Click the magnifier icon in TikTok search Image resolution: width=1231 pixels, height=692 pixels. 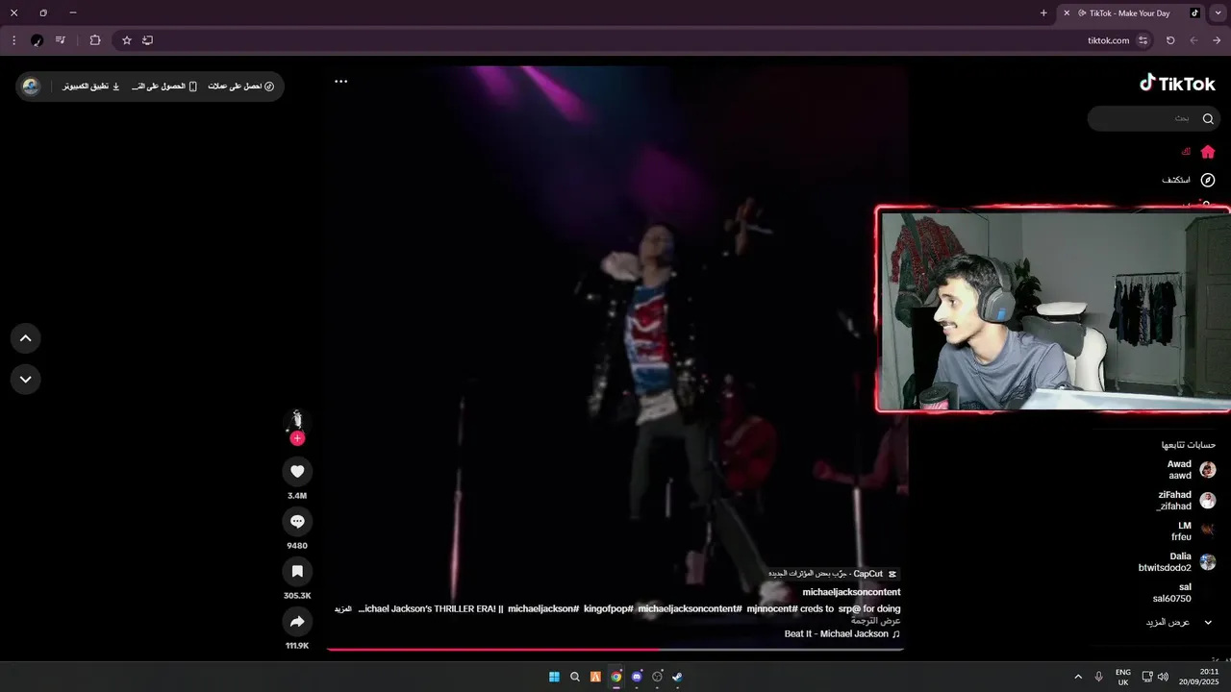tap(1208, 118)
